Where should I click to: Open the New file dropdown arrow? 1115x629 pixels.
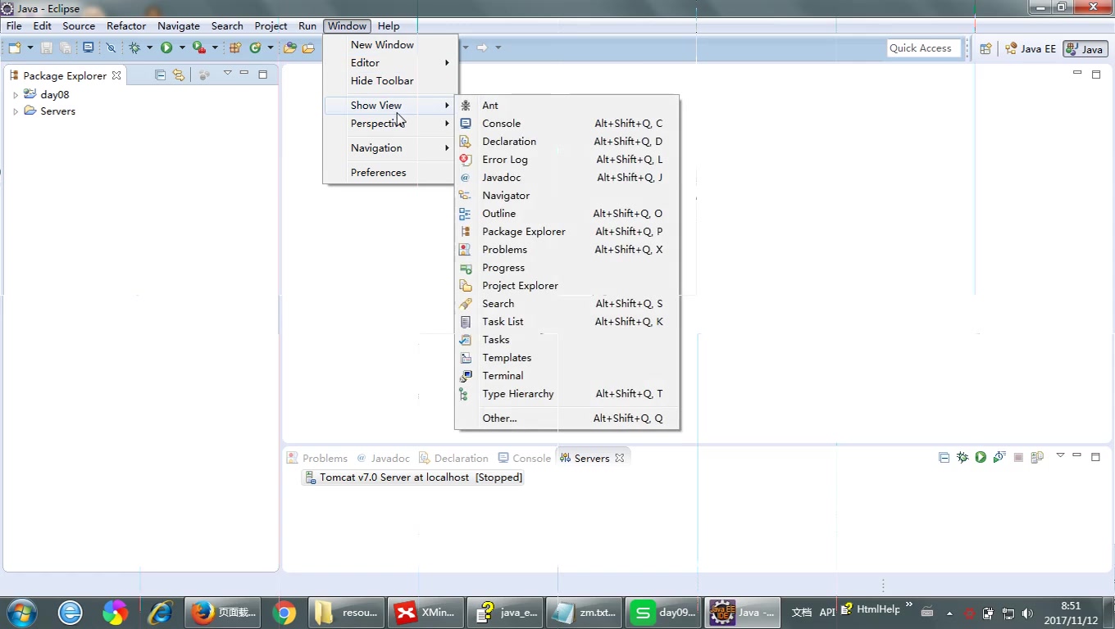[30, 48]
